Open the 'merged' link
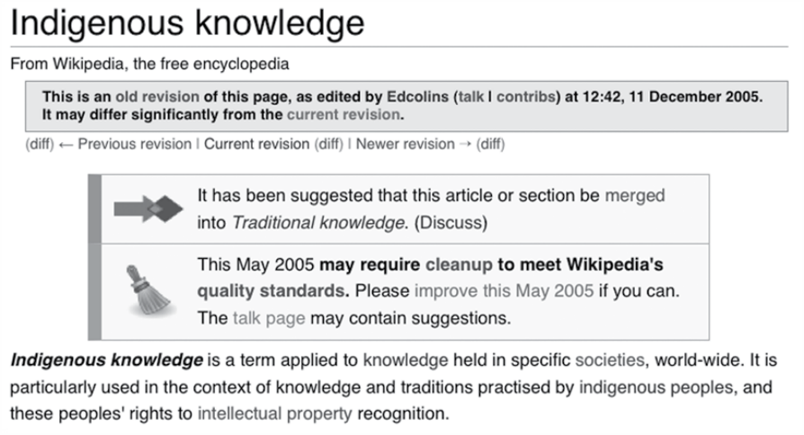The image size is (804, 435). [x=635, y=195]
